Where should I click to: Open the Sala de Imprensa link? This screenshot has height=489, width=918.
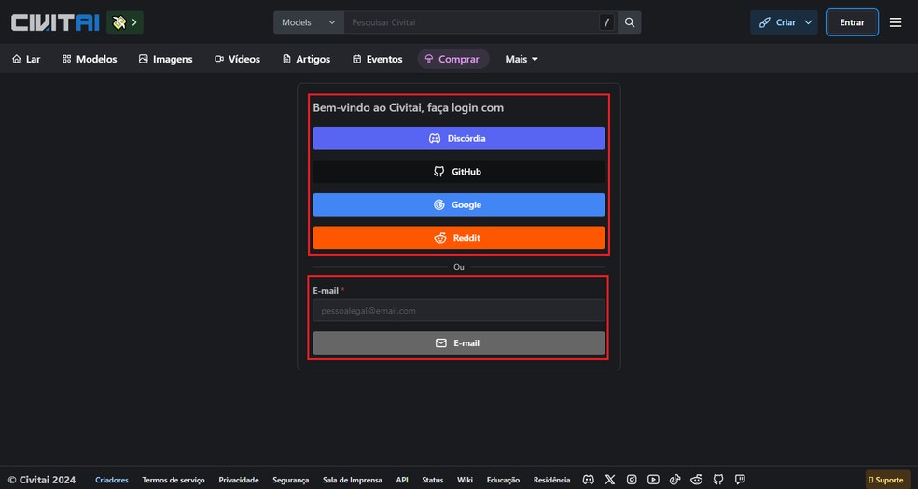point(353,480)
